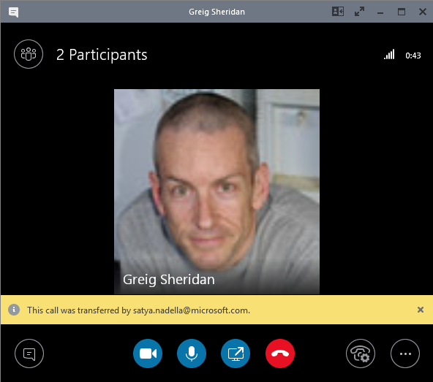
Task: Select the 2 Participants label
Action: tap(102, 55)
